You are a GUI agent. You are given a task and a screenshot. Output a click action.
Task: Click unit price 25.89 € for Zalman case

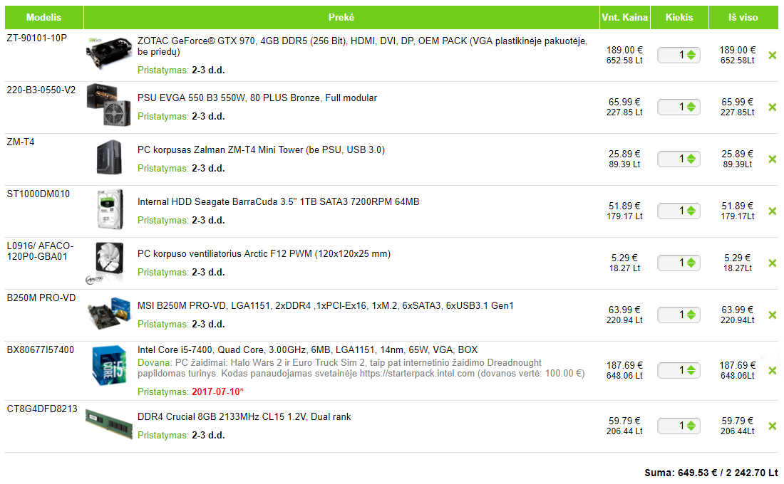pos(624,154)
